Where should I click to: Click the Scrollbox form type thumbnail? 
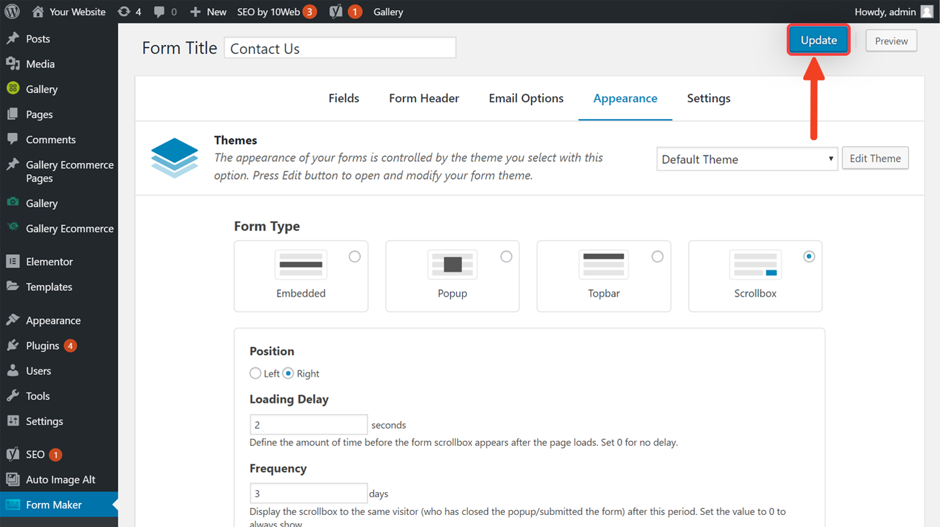(755, 265)
